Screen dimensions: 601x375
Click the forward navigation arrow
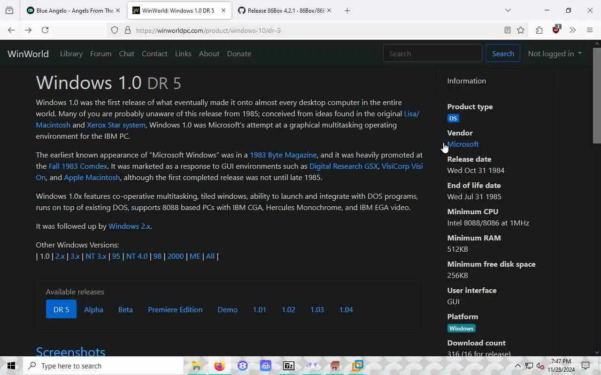coord(28,30)
